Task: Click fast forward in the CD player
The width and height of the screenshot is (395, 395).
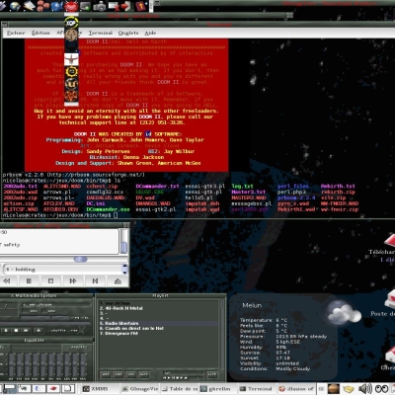Action: 73,280
